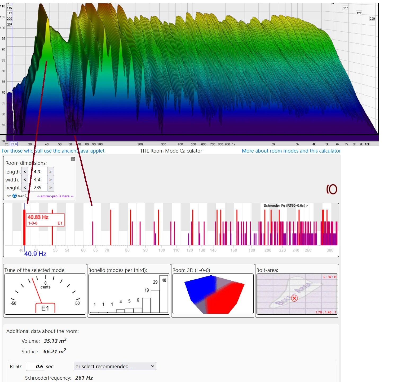Increase the room length value
This screenshot has width=393, height=382.
point(50,172)
